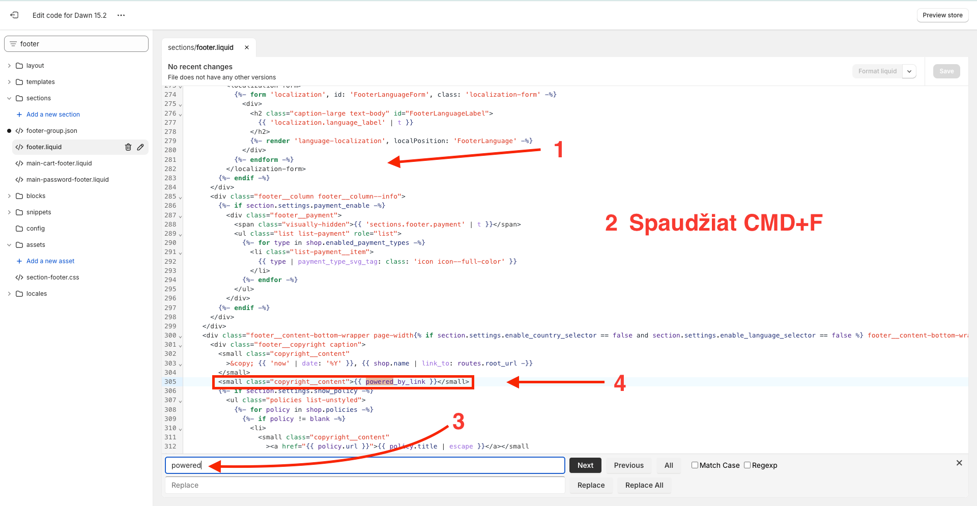Open the section-footer.css file
This screenshot has height=506, width=977.
tap(52, 277)
